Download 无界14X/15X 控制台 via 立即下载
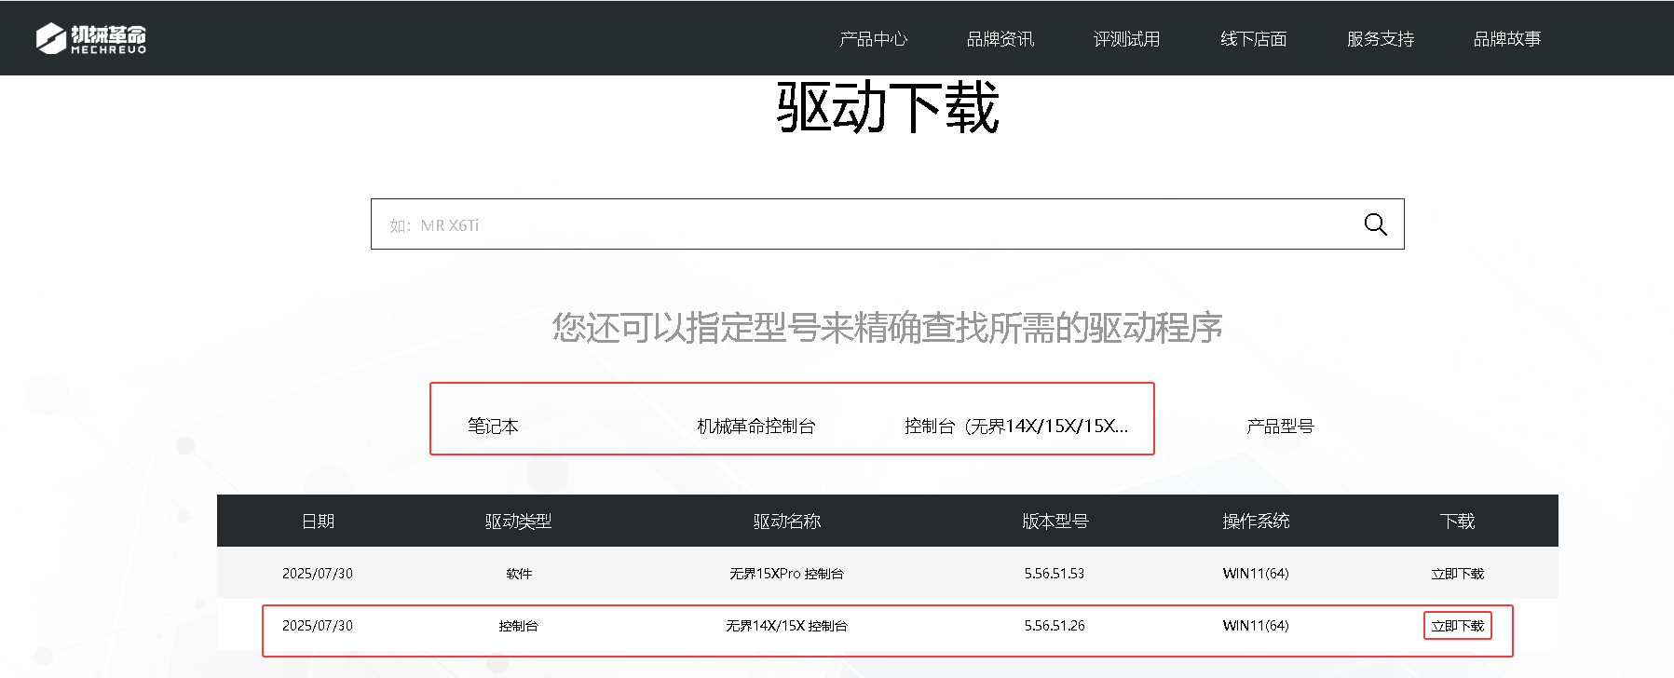 tap(1458, 626)
